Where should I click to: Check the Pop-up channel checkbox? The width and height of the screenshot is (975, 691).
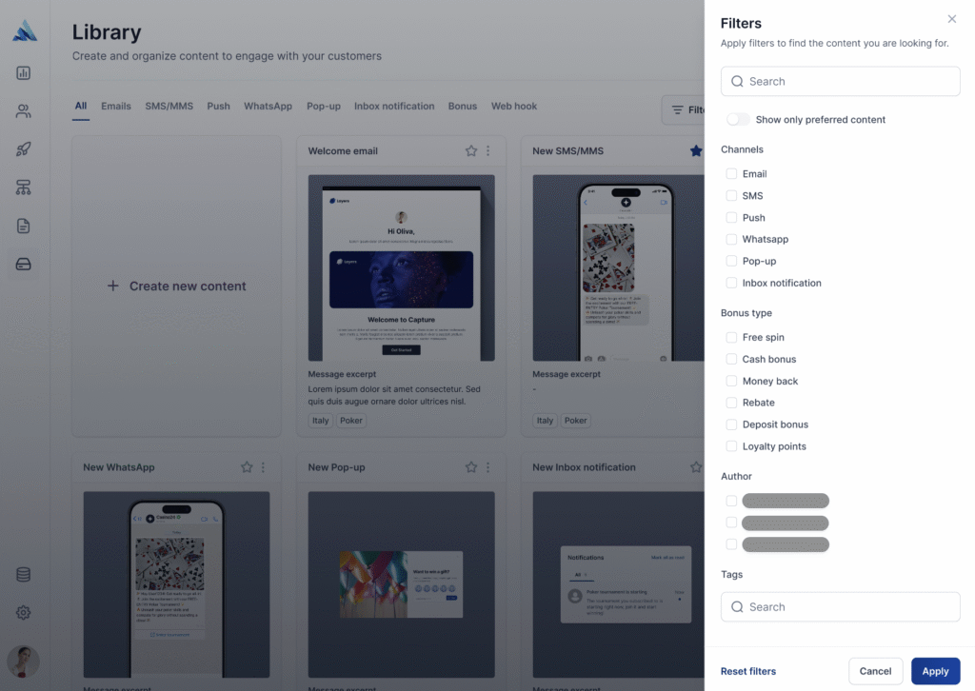(x=731, y=261)
